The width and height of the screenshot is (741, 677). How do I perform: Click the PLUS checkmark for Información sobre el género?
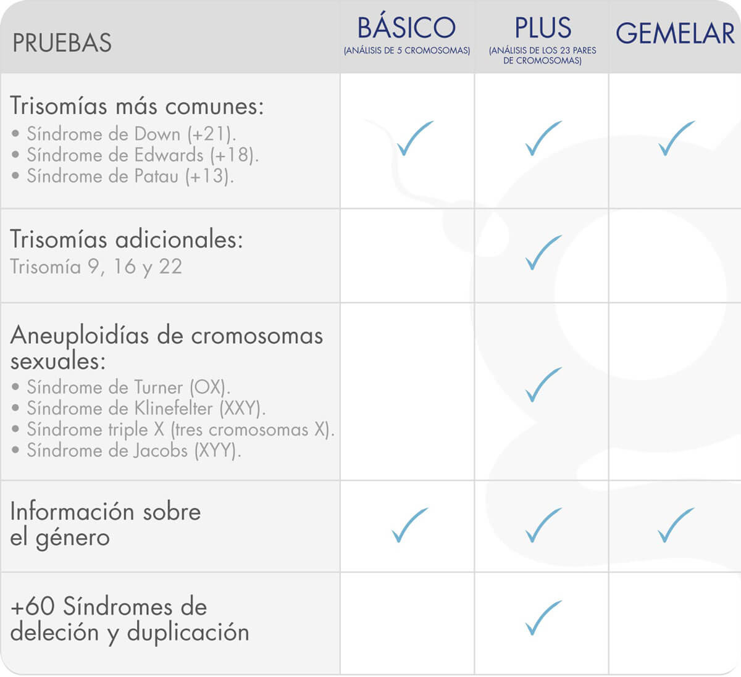[543, 525]
